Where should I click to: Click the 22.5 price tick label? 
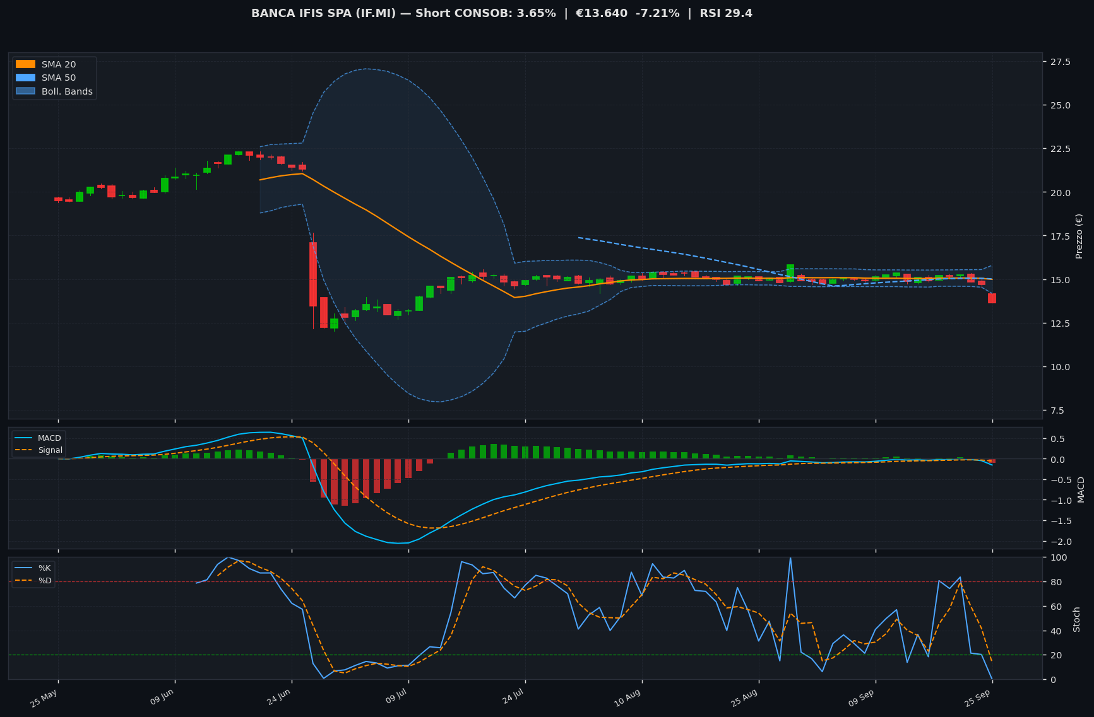click(x=1060, y=149)
